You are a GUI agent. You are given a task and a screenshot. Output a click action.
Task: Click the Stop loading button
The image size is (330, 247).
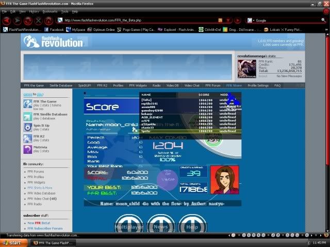pos(38,21)
